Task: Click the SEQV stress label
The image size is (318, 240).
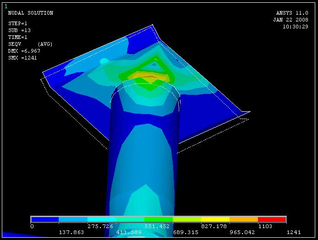Action: [15, 44]
